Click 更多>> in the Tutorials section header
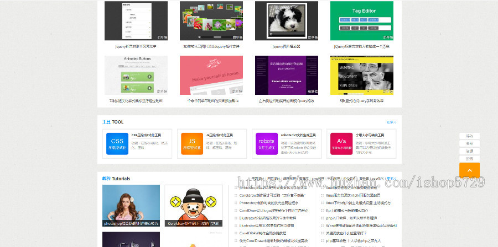 [392, 179]
